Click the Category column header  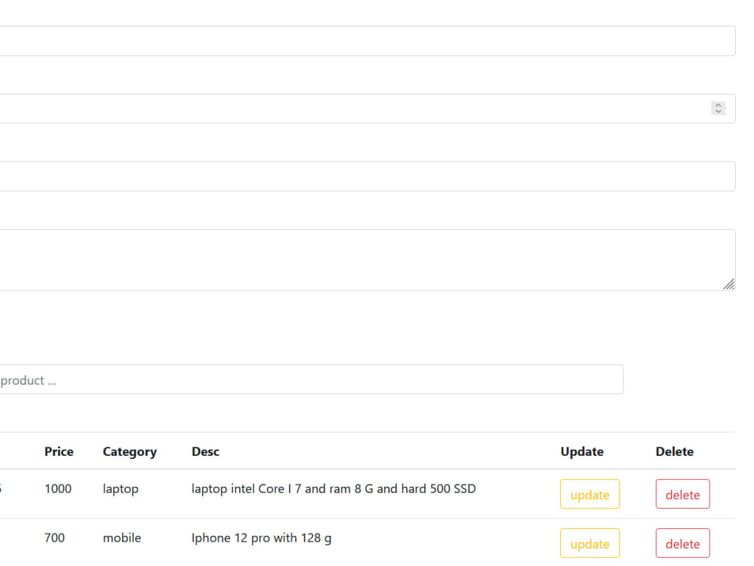coord(129,451)
